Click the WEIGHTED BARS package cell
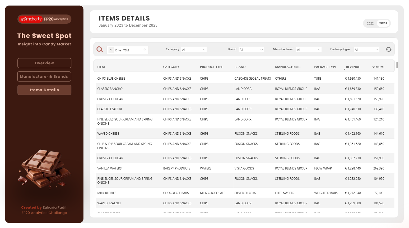 [326, 193]
